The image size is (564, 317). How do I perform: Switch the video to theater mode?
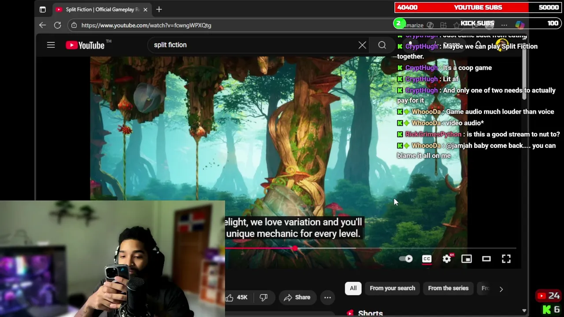[486, 259]
